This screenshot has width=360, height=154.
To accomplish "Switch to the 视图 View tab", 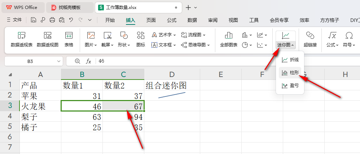I will (233, 20).
